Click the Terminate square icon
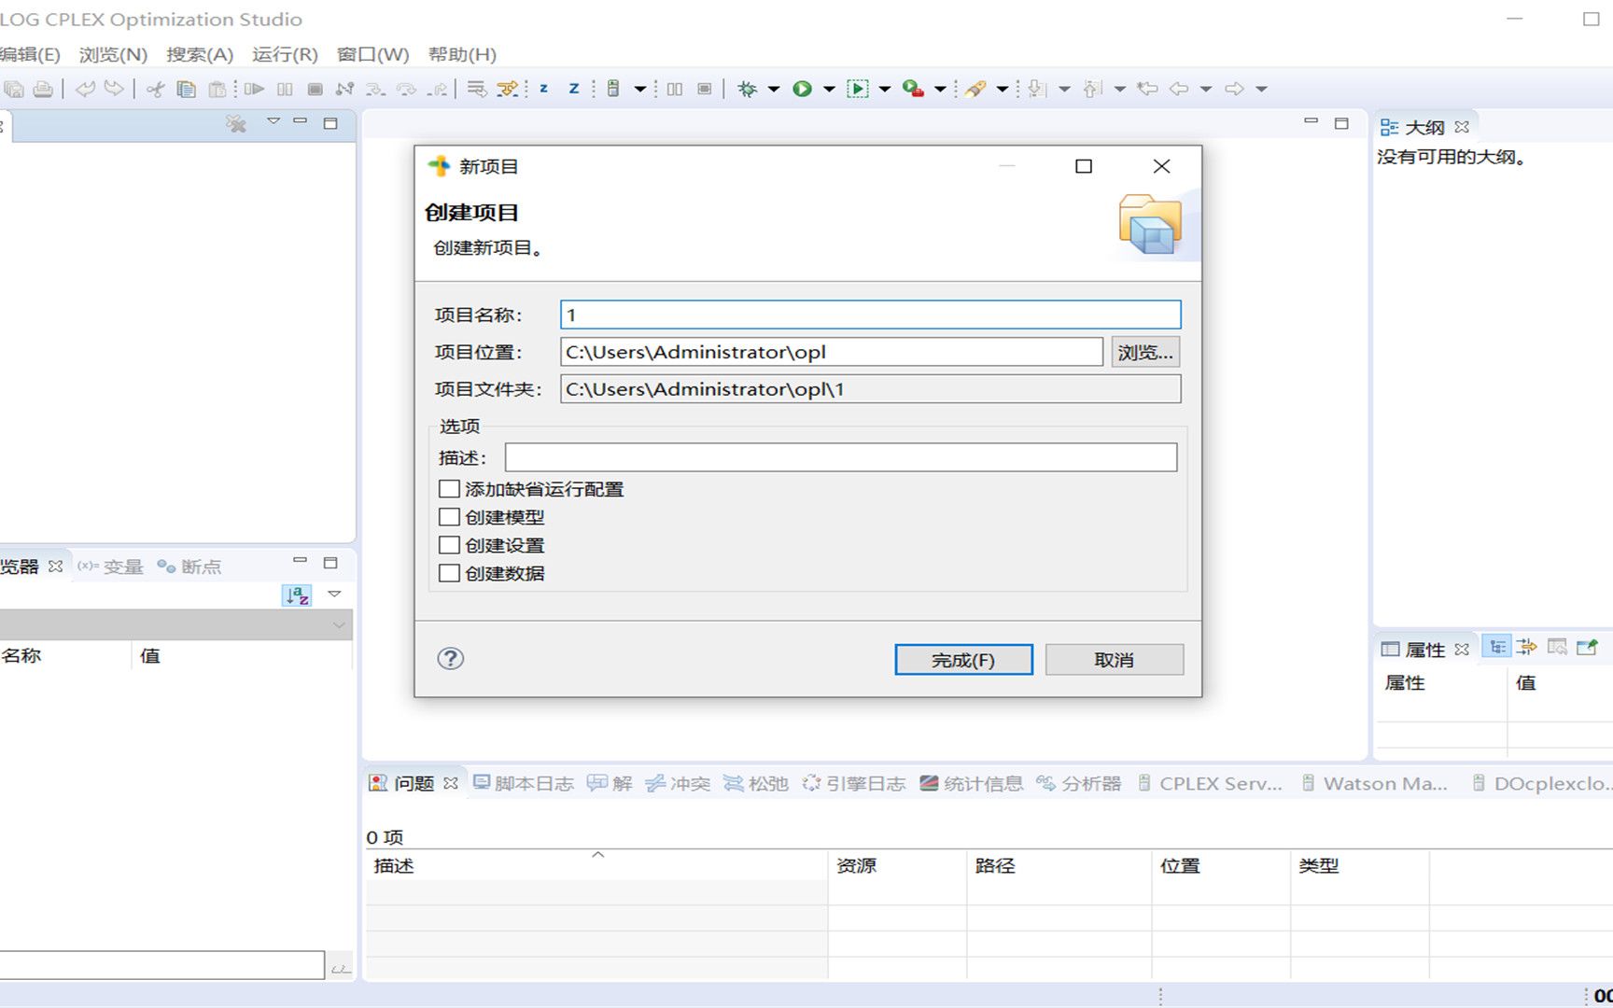Image resolution: width=1613 pixels, height=1008 pixels. click(316, 89)
